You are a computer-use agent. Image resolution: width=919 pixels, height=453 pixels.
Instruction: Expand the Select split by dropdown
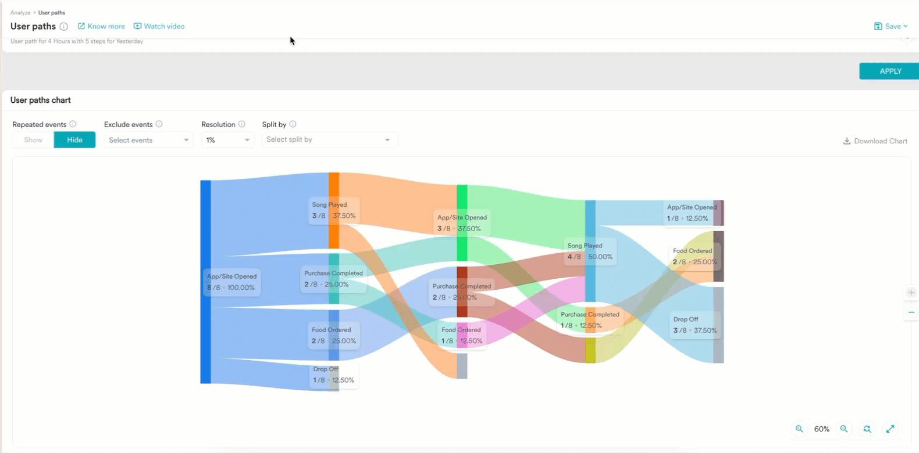click(x=329, y=140)
